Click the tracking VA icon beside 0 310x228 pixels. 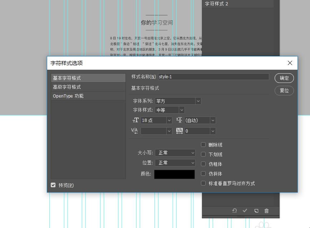click(179, 131)
